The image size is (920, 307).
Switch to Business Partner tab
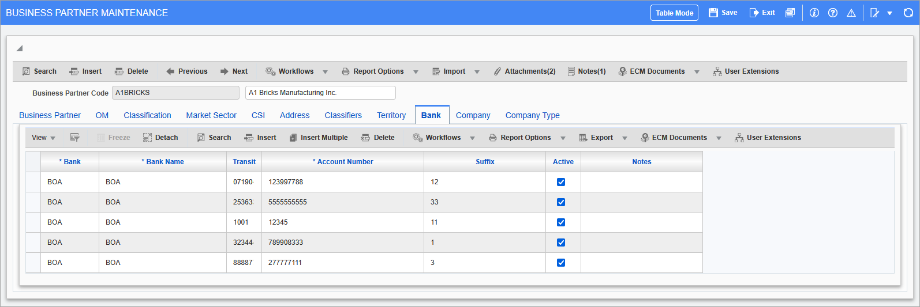pos(50,115)
